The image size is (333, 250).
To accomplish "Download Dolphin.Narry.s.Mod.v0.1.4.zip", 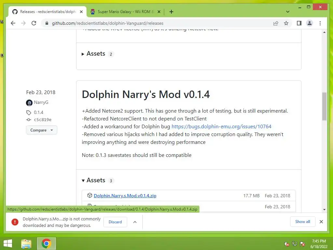I will [x=125, y=196].
